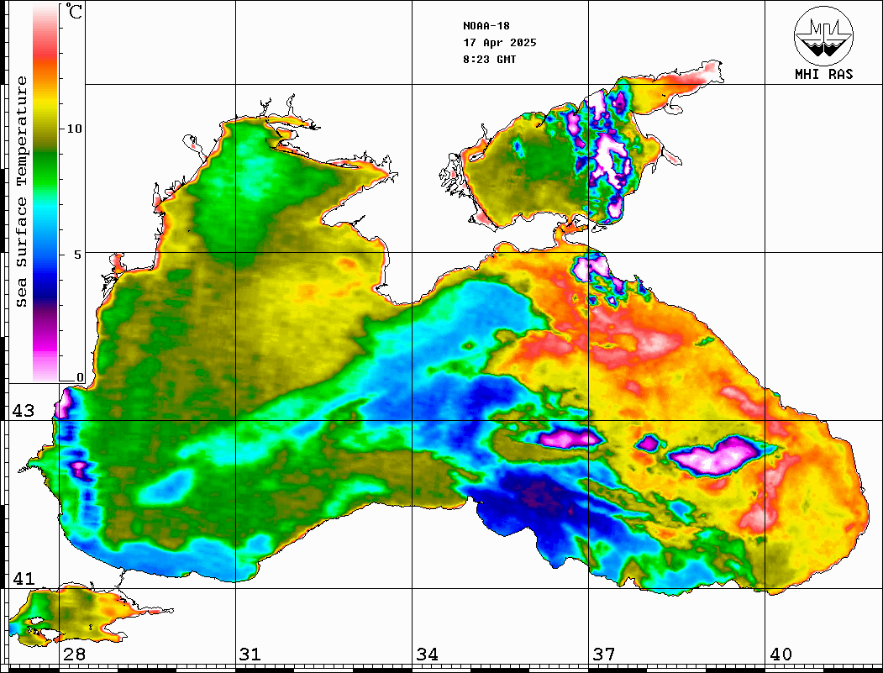This screenshot has width=883, height=673.
Task: Click the temperature color scale bar
Action: pos(45,192)
